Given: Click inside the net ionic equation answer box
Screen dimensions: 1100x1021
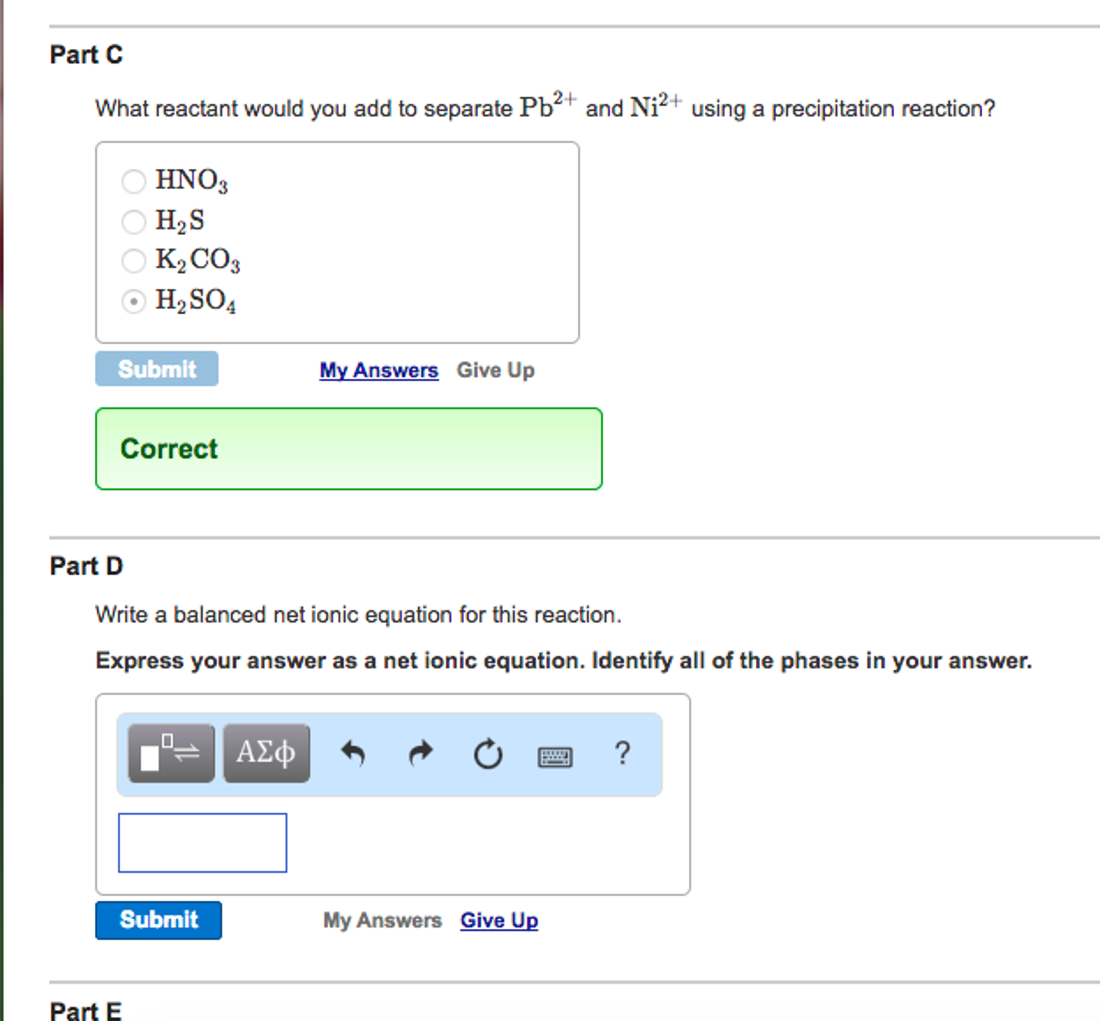Looking at the screenshot, I should pyautogui.click(x=203, y=842).
